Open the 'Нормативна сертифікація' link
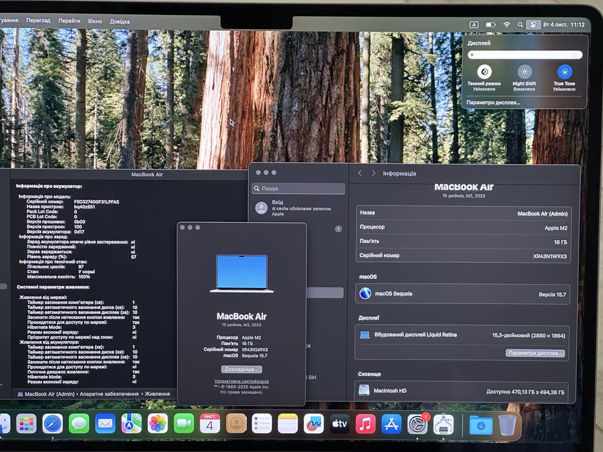 (x=242, y=381)
